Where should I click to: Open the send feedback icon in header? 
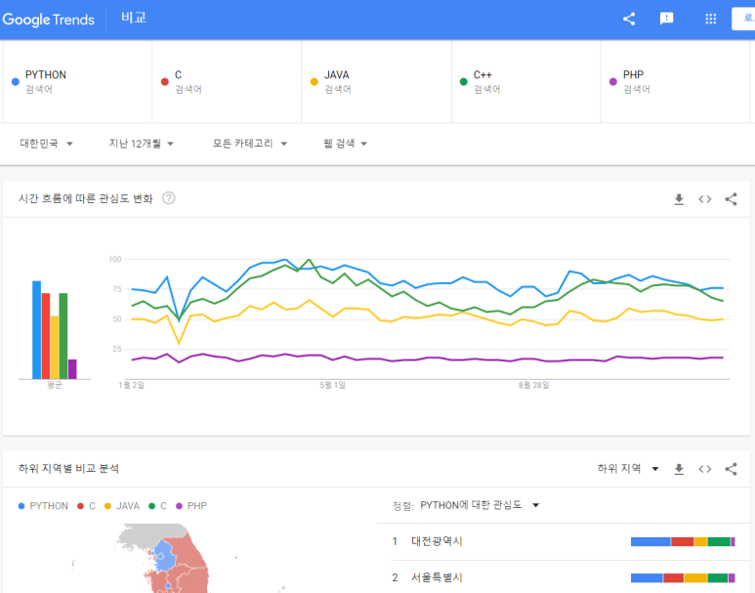click(x=666, y=19)
